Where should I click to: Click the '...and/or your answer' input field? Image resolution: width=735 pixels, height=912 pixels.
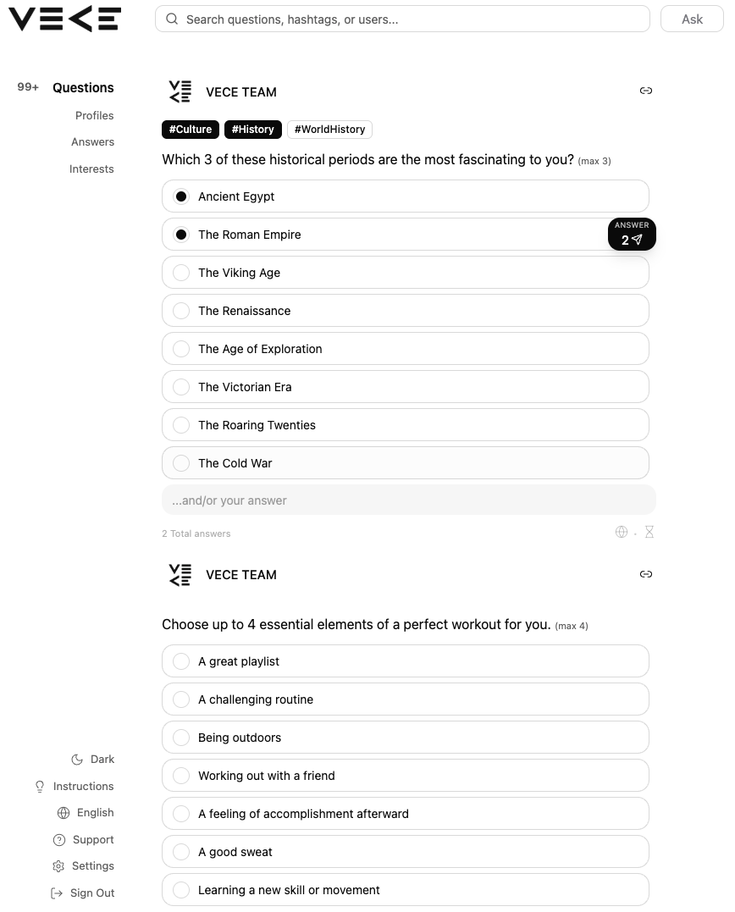(408, 500)
